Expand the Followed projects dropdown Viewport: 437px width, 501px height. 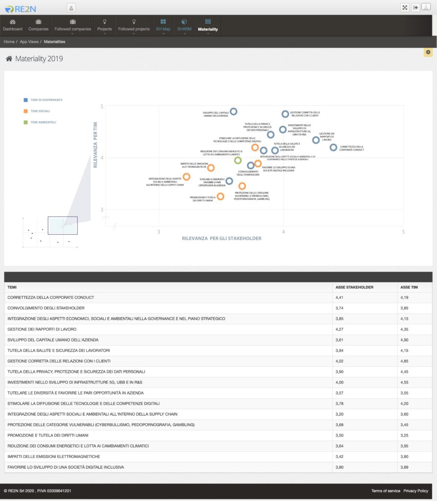pos(134,26)
